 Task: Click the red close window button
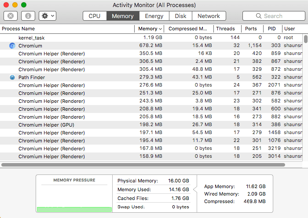(x=6, y=5)
